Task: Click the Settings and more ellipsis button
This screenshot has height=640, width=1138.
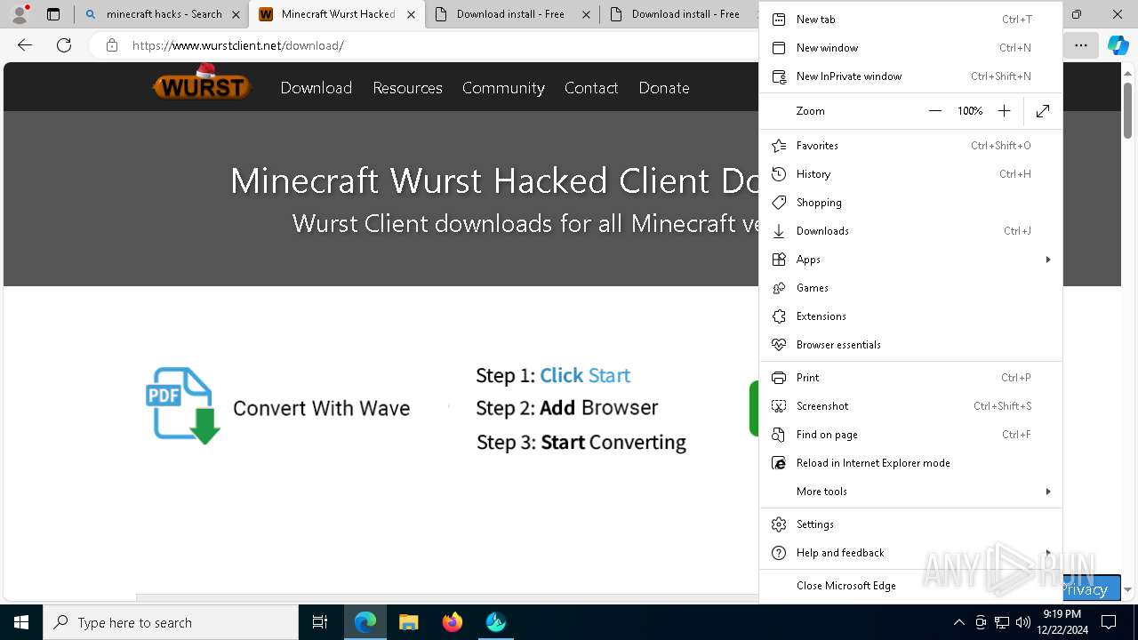Action: [x=1080, y=45]
